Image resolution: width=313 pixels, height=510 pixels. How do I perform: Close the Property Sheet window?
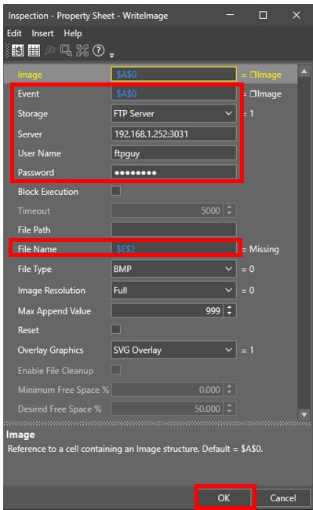pyautogui.click(x=296, y=15)
